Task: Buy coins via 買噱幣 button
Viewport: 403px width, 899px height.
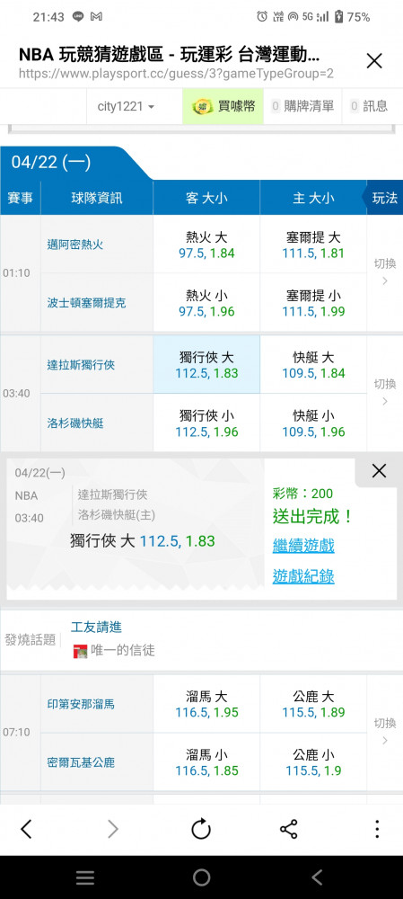Action: point(223,106)
